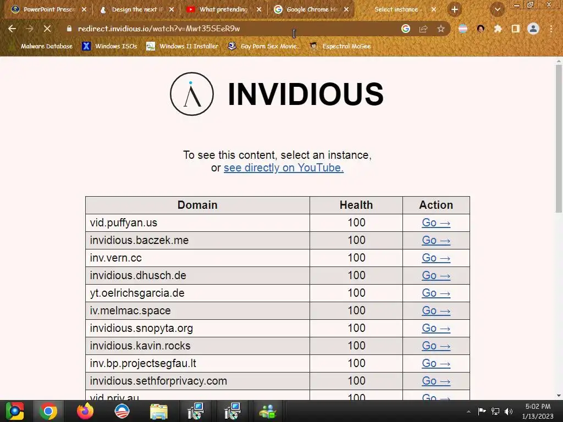Image resolution: width=563 pixels, height=422 pixels.
Task: Expand tab search dropdown
Action: pyautogui.click(x=497, y=9)
